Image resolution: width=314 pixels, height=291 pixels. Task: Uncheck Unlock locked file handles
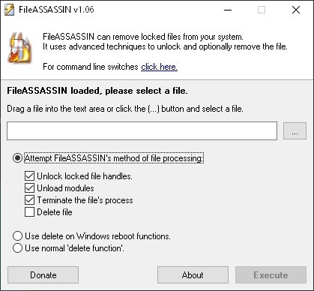29,176
